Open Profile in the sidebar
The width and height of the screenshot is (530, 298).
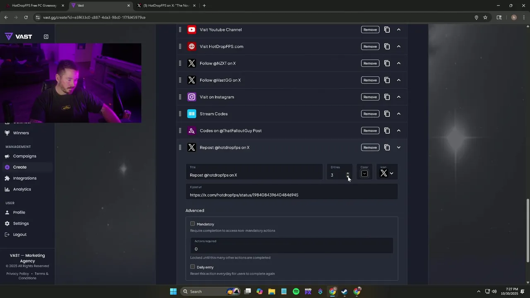click(x=19, y=212)
